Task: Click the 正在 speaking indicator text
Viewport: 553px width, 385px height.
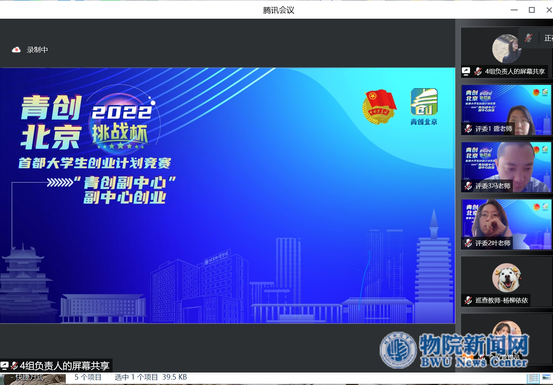Action: pos(548,38)
